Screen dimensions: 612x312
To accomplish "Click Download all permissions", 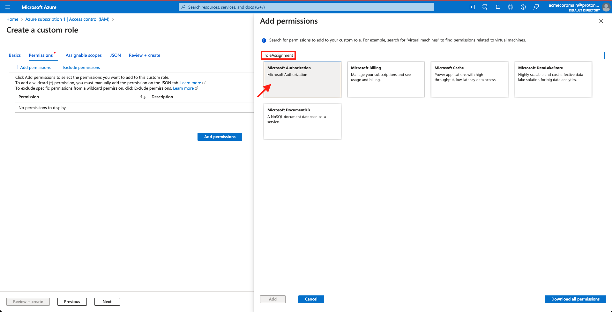I will [x=575, y=299].
